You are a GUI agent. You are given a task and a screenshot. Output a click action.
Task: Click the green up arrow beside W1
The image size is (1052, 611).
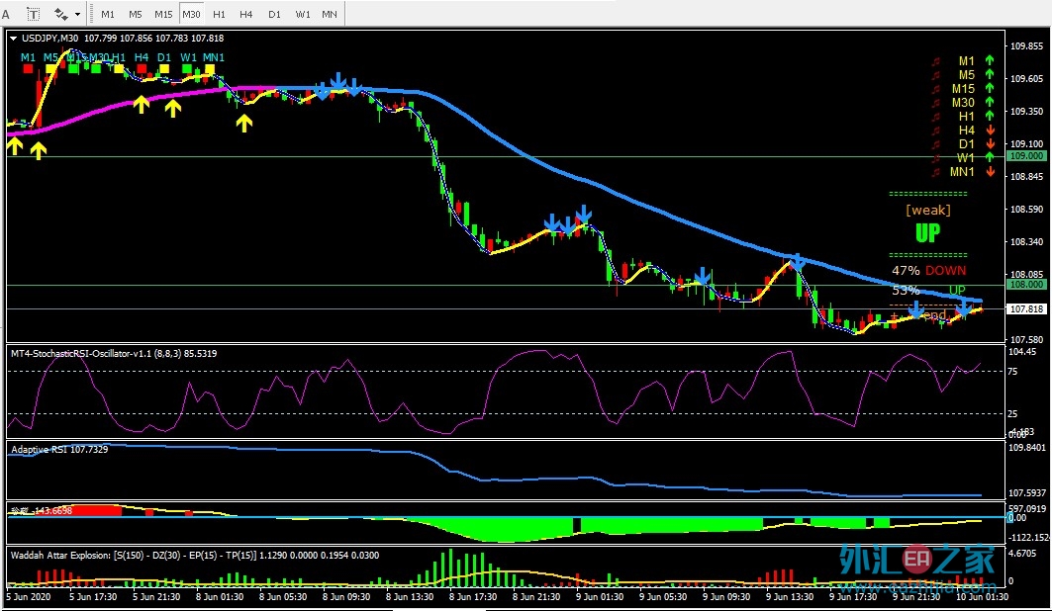(990, 157)
